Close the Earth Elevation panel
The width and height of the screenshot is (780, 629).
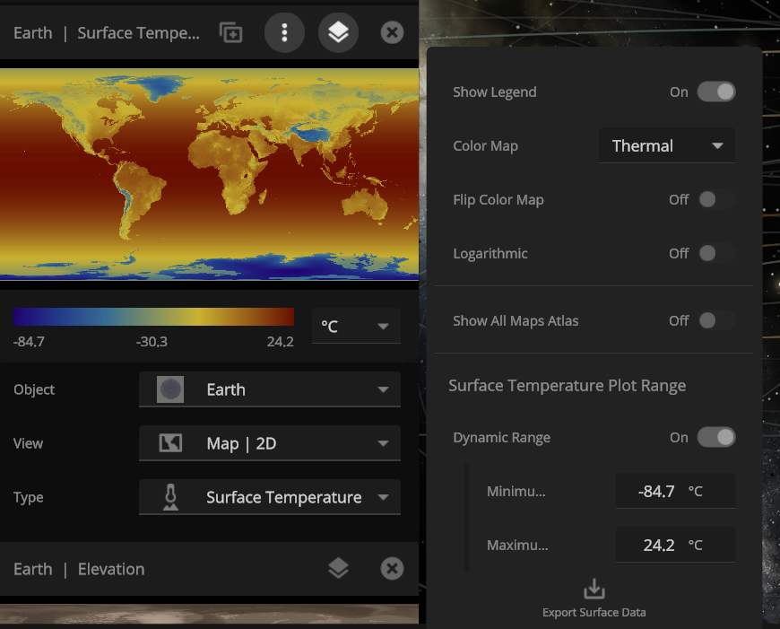pyautogui.click(x=392, y=568)
